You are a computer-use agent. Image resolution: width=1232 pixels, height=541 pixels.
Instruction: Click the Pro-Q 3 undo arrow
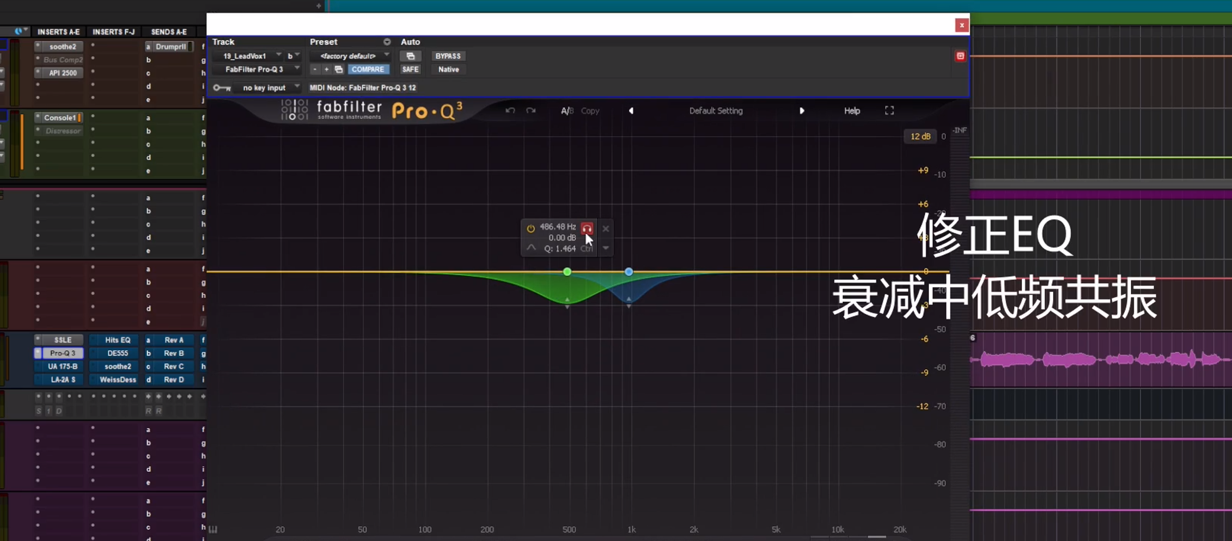(x=510, y=111)
